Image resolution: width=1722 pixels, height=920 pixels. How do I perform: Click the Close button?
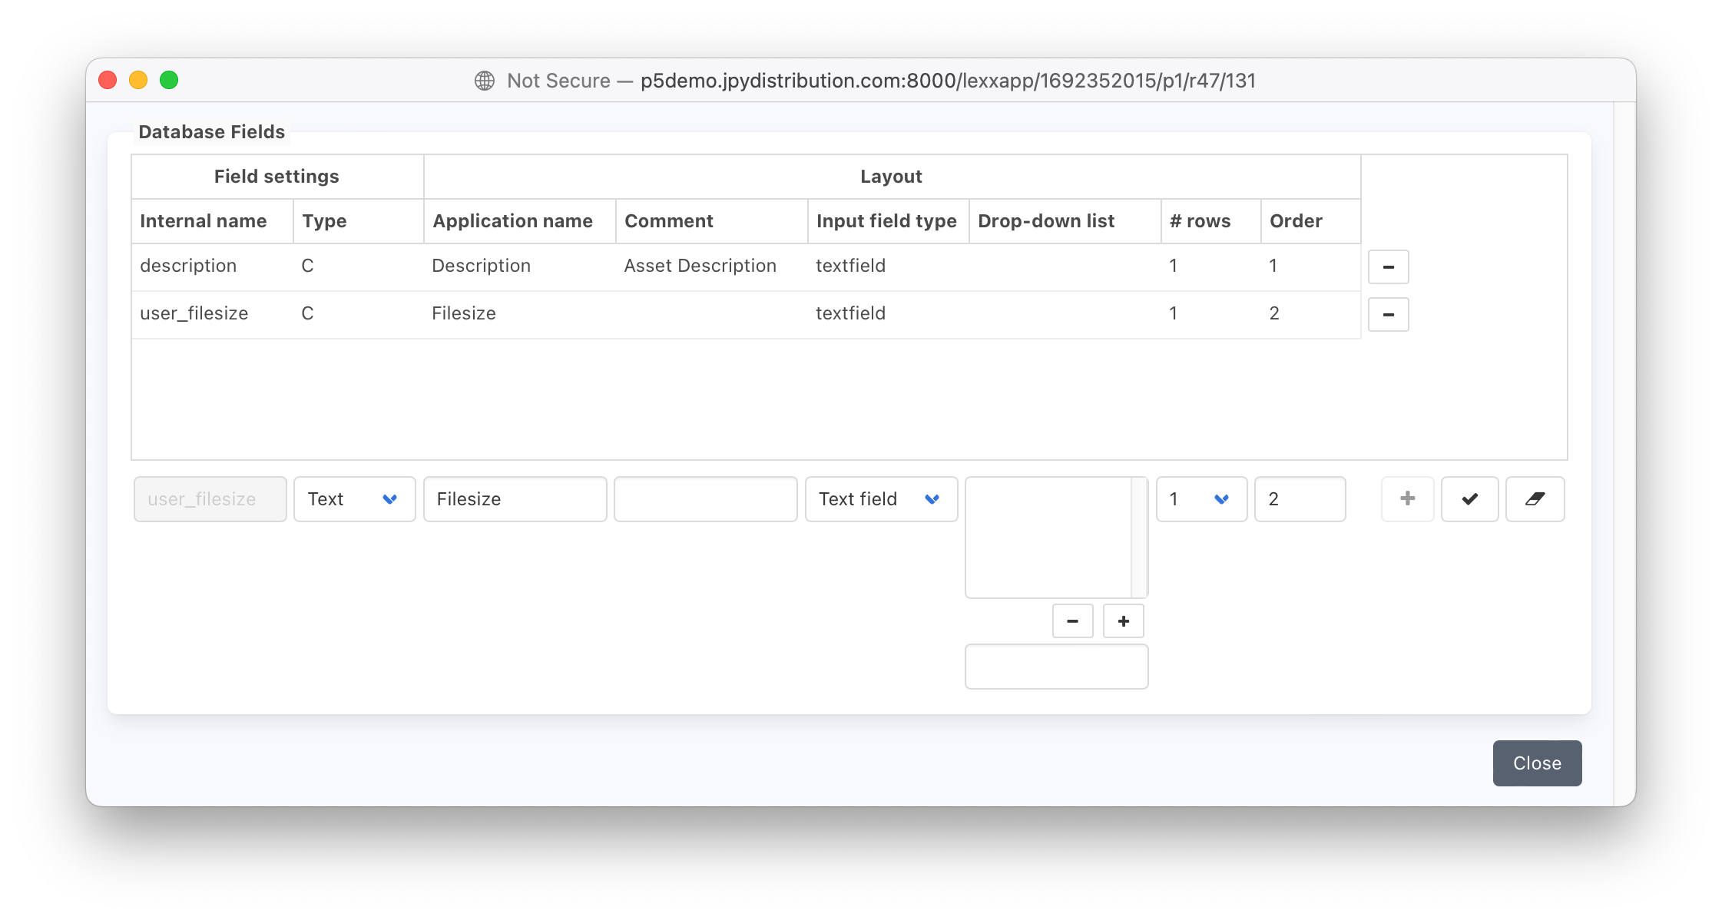(1536, 763)
